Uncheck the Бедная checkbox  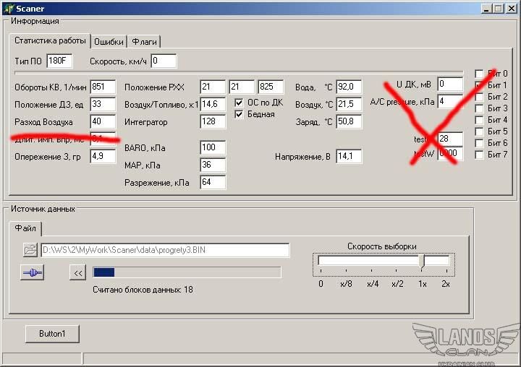pyautogui.click(x=240, y=114)
